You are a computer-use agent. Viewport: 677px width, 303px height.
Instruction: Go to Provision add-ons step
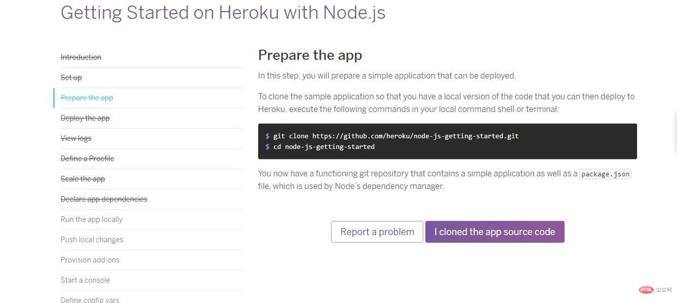[90, 259]
